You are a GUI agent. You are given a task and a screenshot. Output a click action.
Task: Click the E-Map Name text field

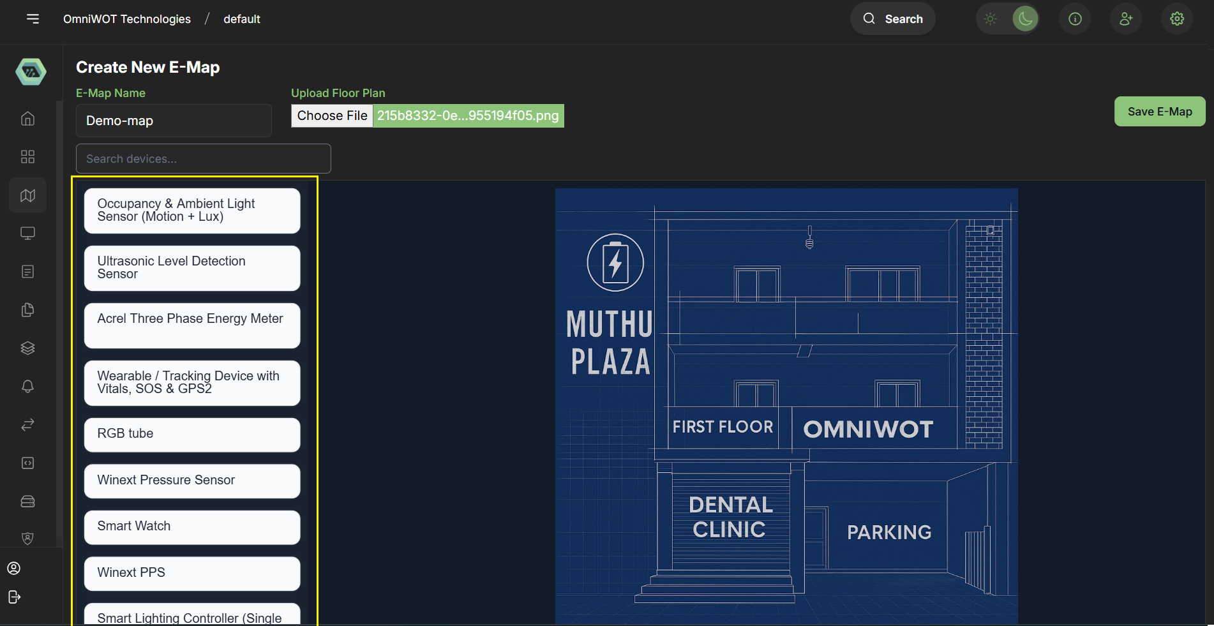click(174, 121)
